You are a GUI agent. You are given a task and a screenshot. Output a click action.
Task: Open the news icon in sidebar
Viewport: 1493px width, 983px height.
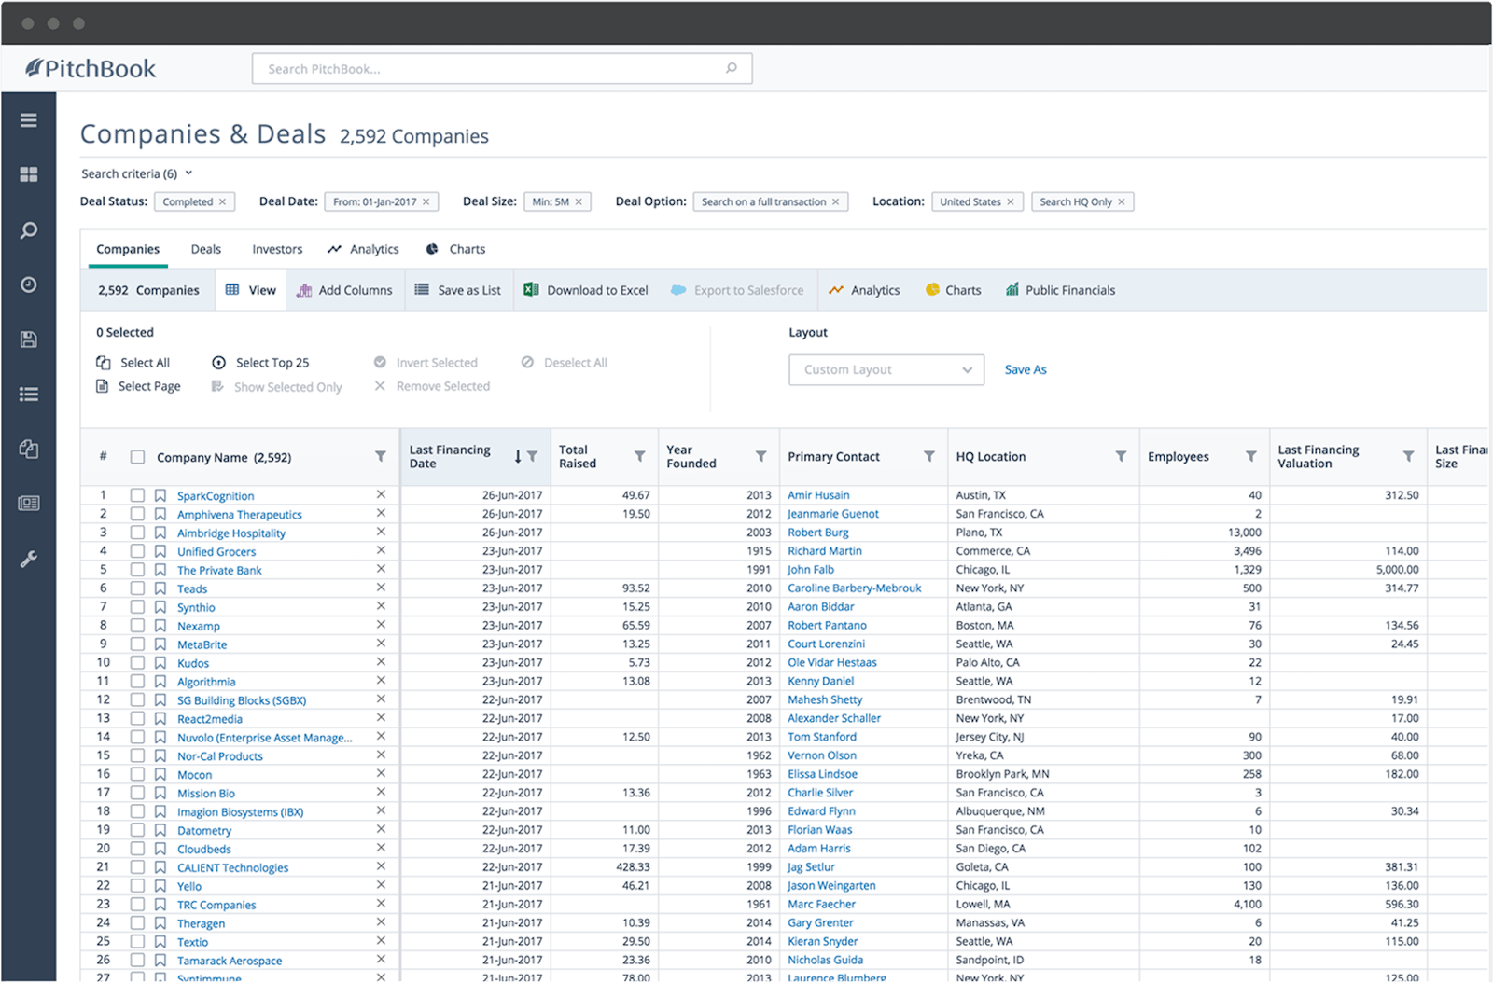tap(29, 504)
